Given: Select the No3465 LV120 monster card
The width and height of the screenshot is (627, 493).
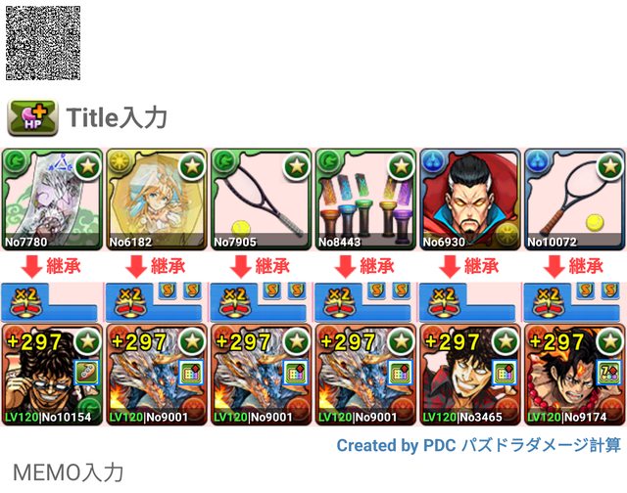Looking at the screenshot, I should [x=470, y=375].
